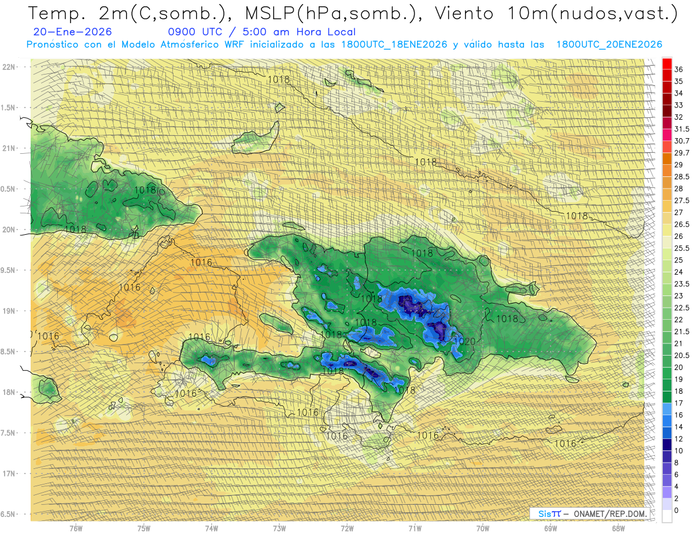
Task: Click the 10 value on the color scale
Action: tap(679, 450)
